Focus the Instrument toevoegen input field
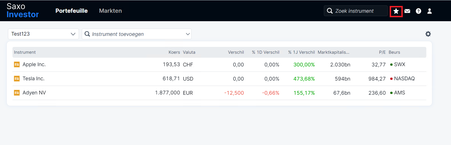Viewport: 451px width, 145px height. pos(137,34)
